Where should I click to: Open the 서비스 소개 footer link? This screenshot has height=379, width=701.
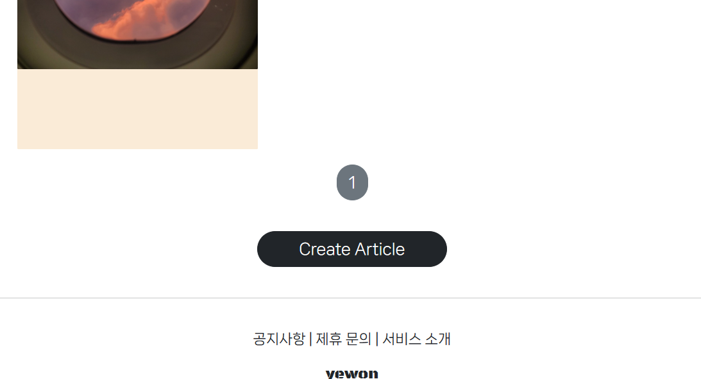click(x=416, y=339)
